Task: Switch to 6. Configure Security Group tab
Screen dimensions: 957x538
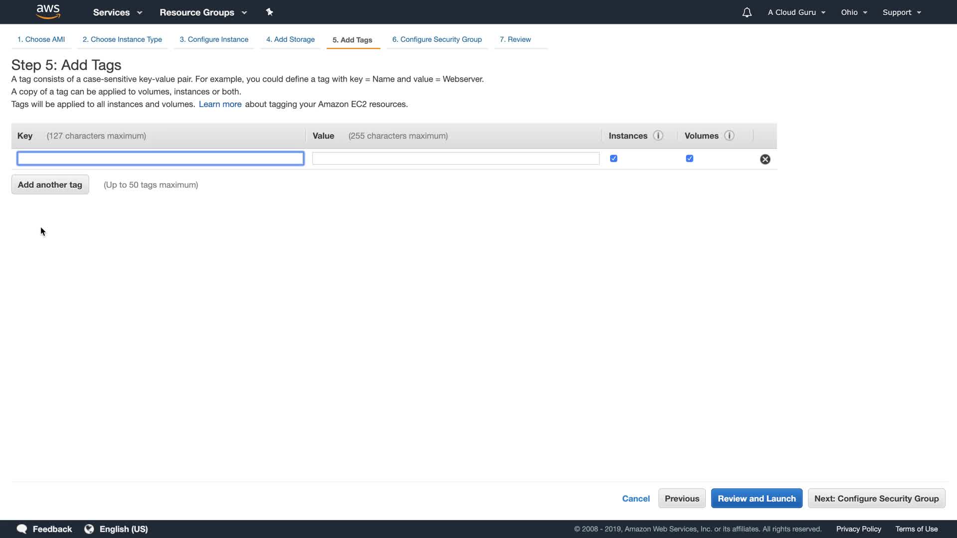Action: [437, 39]
